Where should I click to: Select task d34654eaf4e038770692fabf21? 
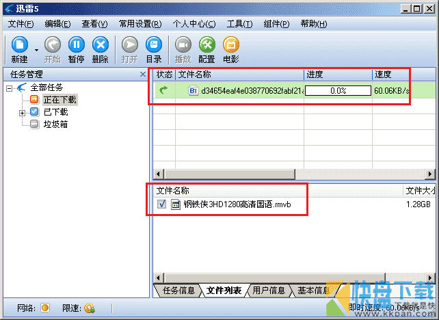pyautogui.click(x=252, y=91)
